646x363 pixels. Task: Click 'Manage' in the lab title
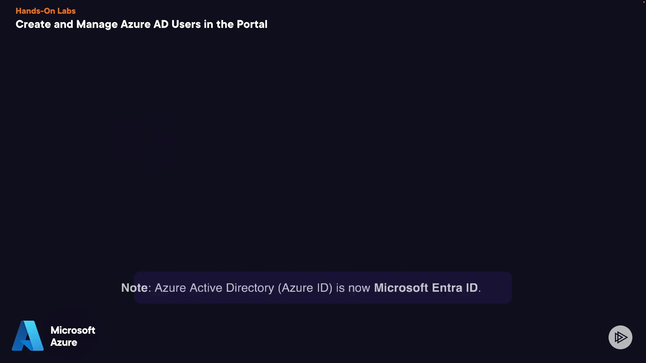[97, 24]
